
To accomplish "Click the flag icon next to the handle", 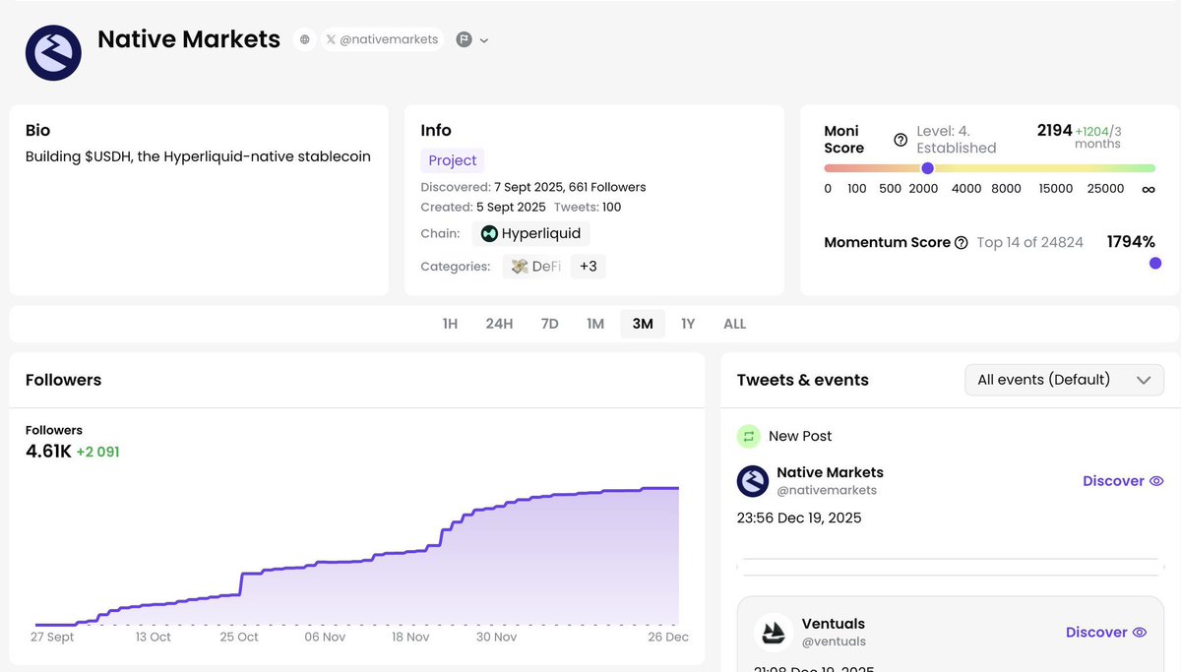I will (463, 39).
